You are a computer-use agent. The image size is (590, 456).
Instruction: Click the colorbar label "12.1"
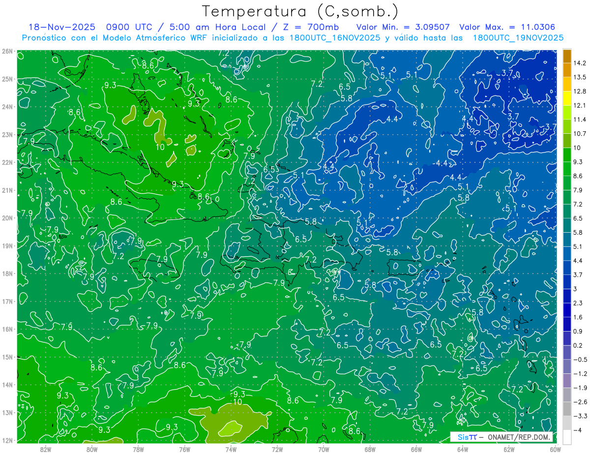click(579, 105)
